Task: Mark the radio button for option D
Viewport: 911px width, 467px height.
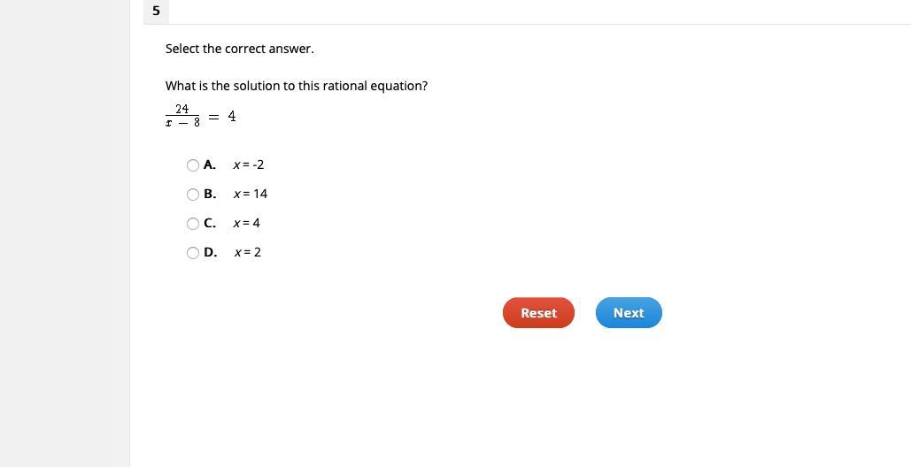Action: coord(193,253)
